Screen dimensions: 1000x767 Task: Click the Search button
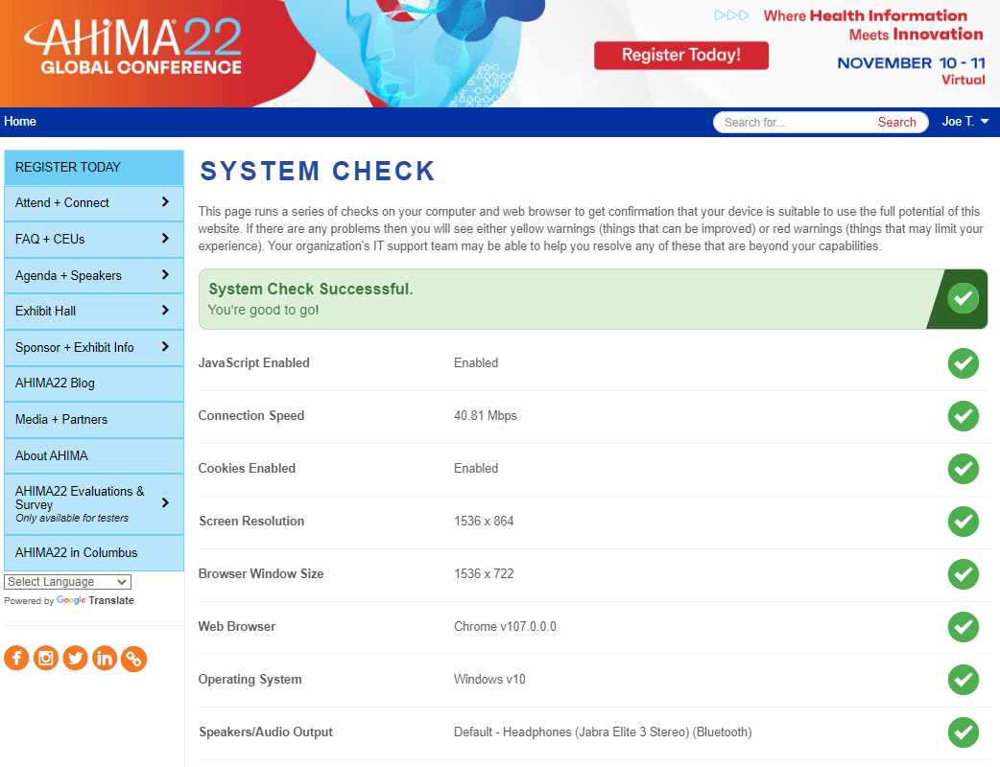(x=896, y=123)
